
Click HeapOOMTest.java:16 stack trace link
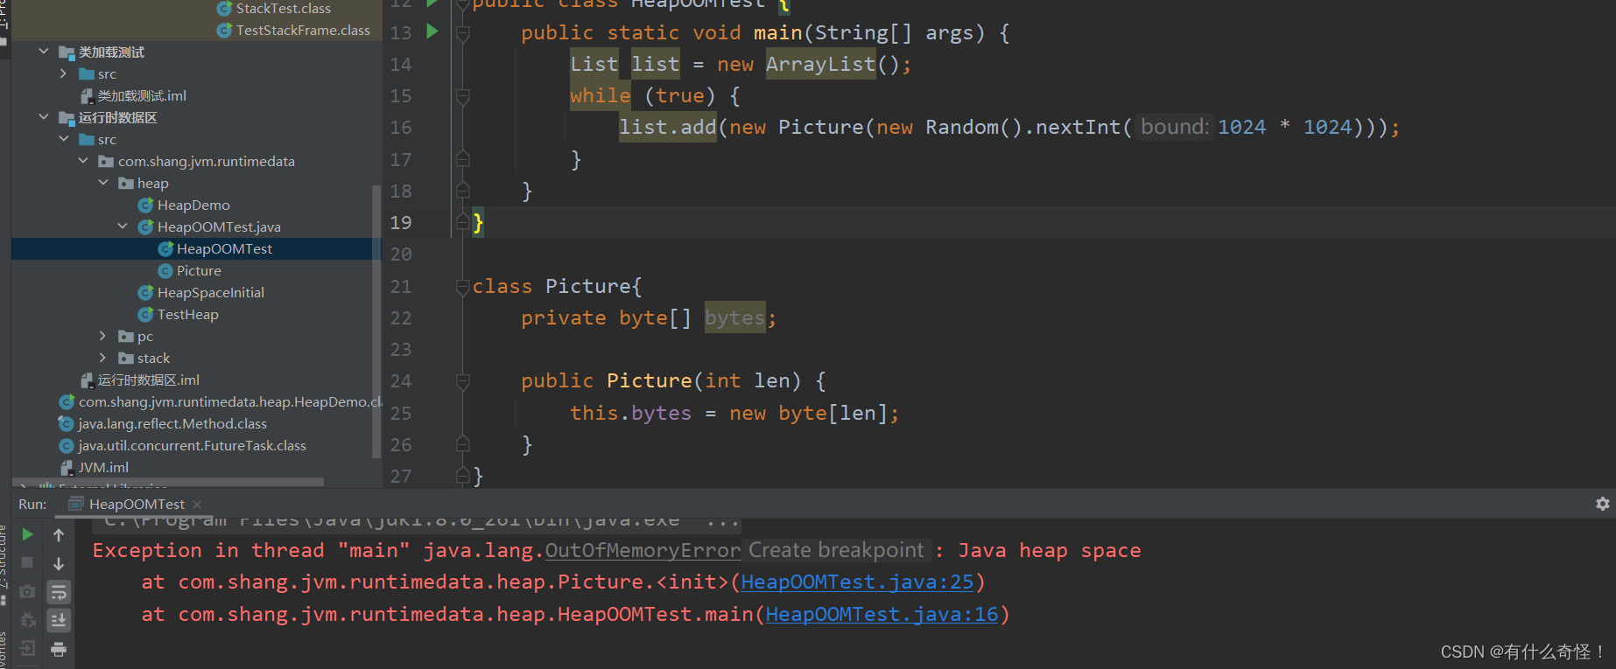pyautogui.click(x=882, y=615)
